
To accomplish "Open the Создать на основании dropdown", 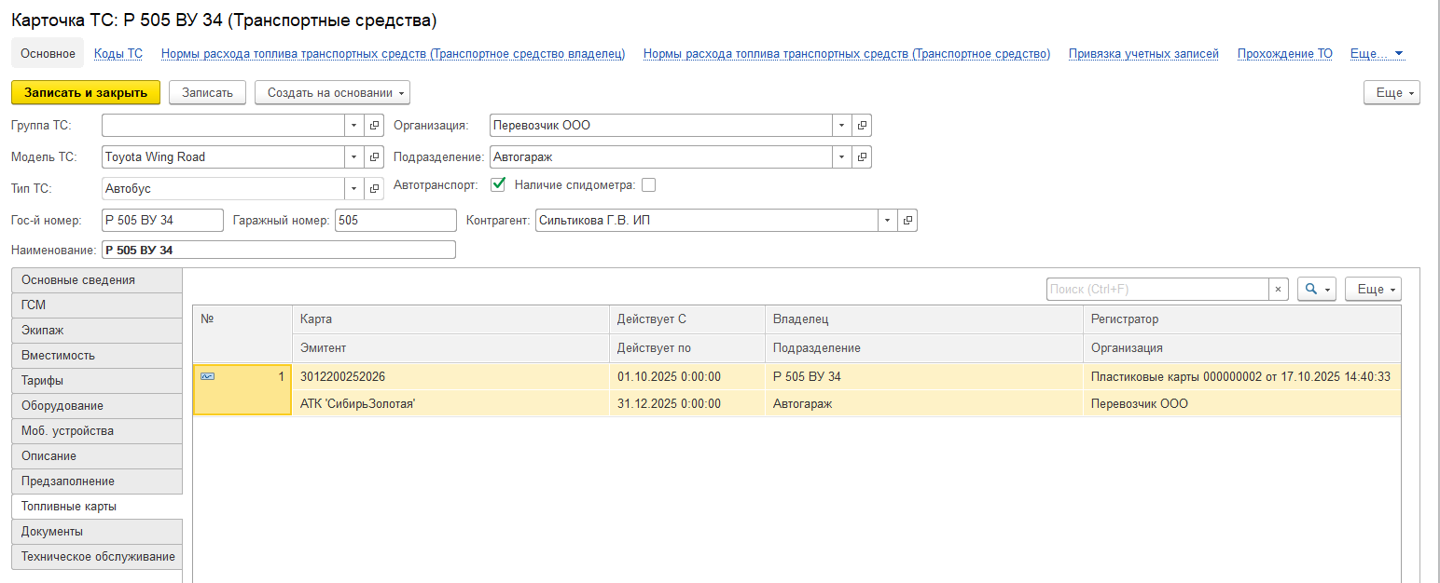I will pyautogui.click(x=332, y=92).
